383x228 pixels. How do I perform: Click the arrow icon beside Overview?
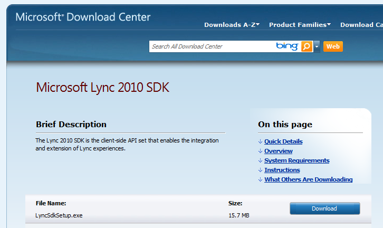pyautogui.click(x=260, y=151)
